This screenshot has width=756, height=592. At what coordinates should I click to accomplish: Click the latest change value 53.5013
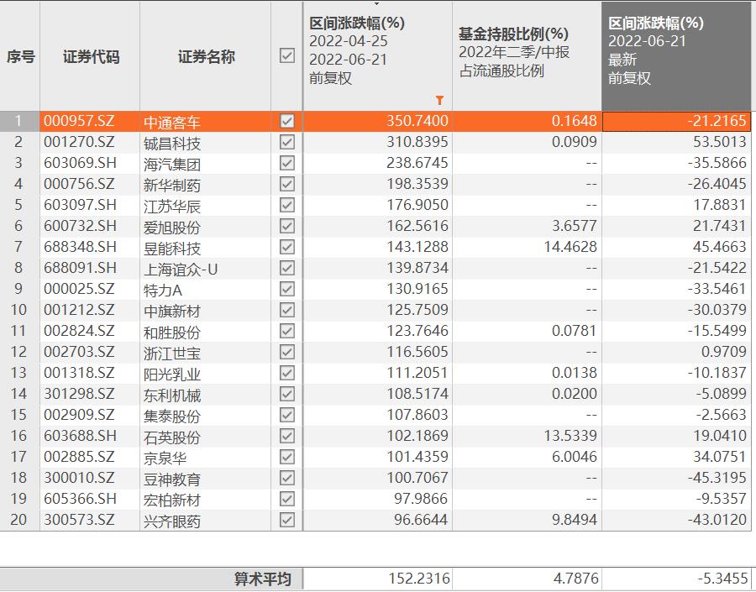pyautogui.click(x=720, y=142)
